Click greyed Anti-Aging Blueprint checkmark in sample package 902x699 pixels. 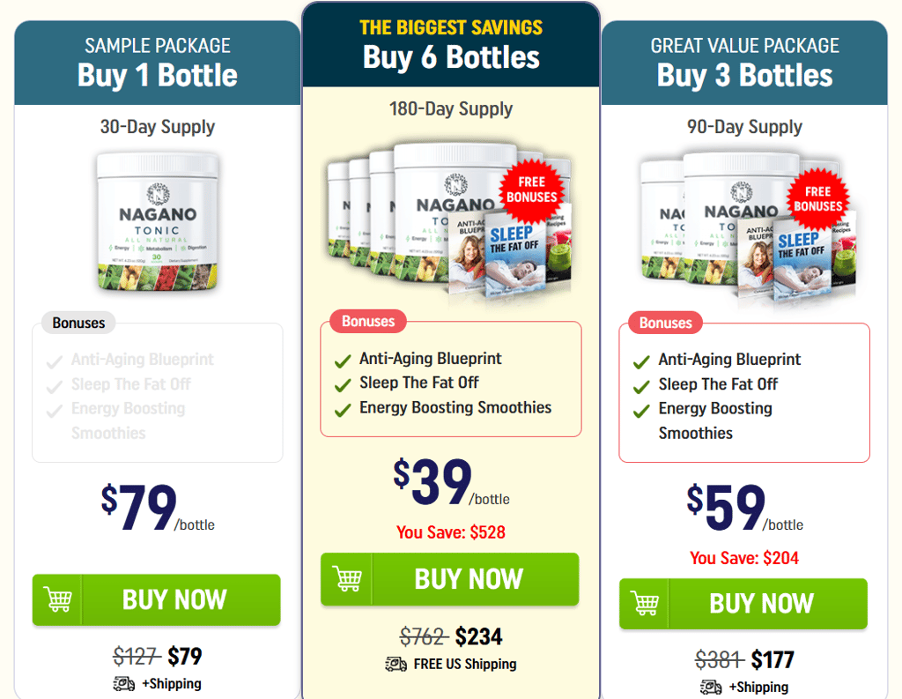coord(54,362)
